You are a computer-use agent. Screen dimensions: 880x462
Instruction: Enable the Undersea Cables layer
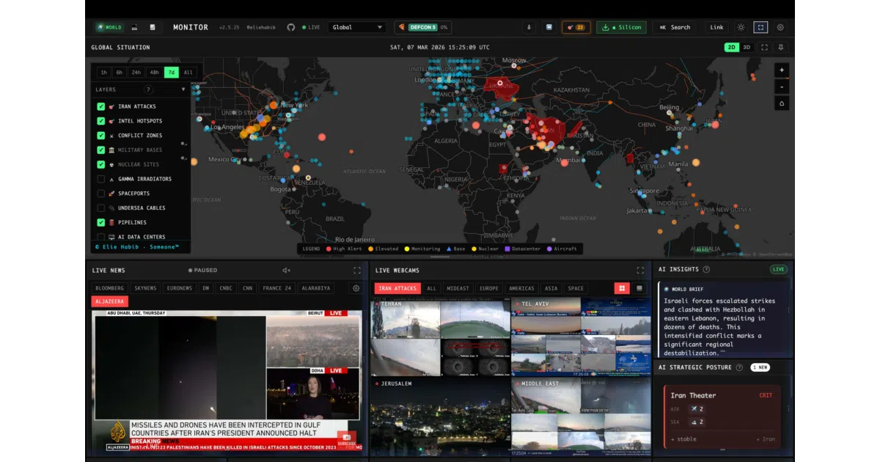[x=100, y=208]
